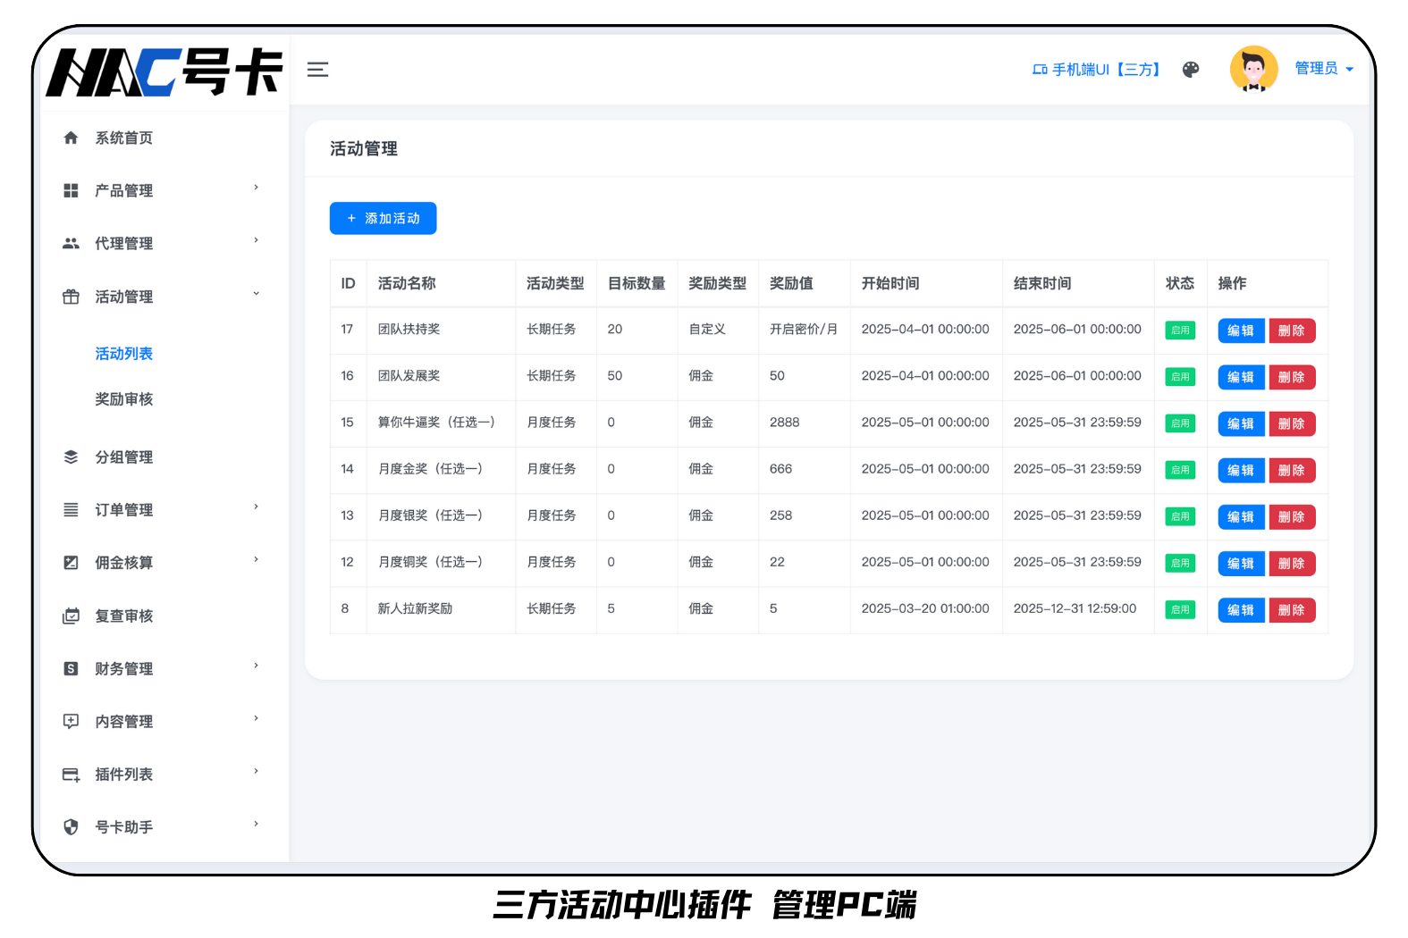This screenshot has width=1408, height=938.
Task: Click the 产品管理 grid icon
Action: (72, 190)
